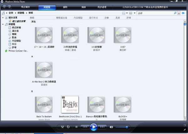Screen dimensions: 188x134
Task: Click the Philips GoCear device sync icon
Action: (x=6, y=51)
